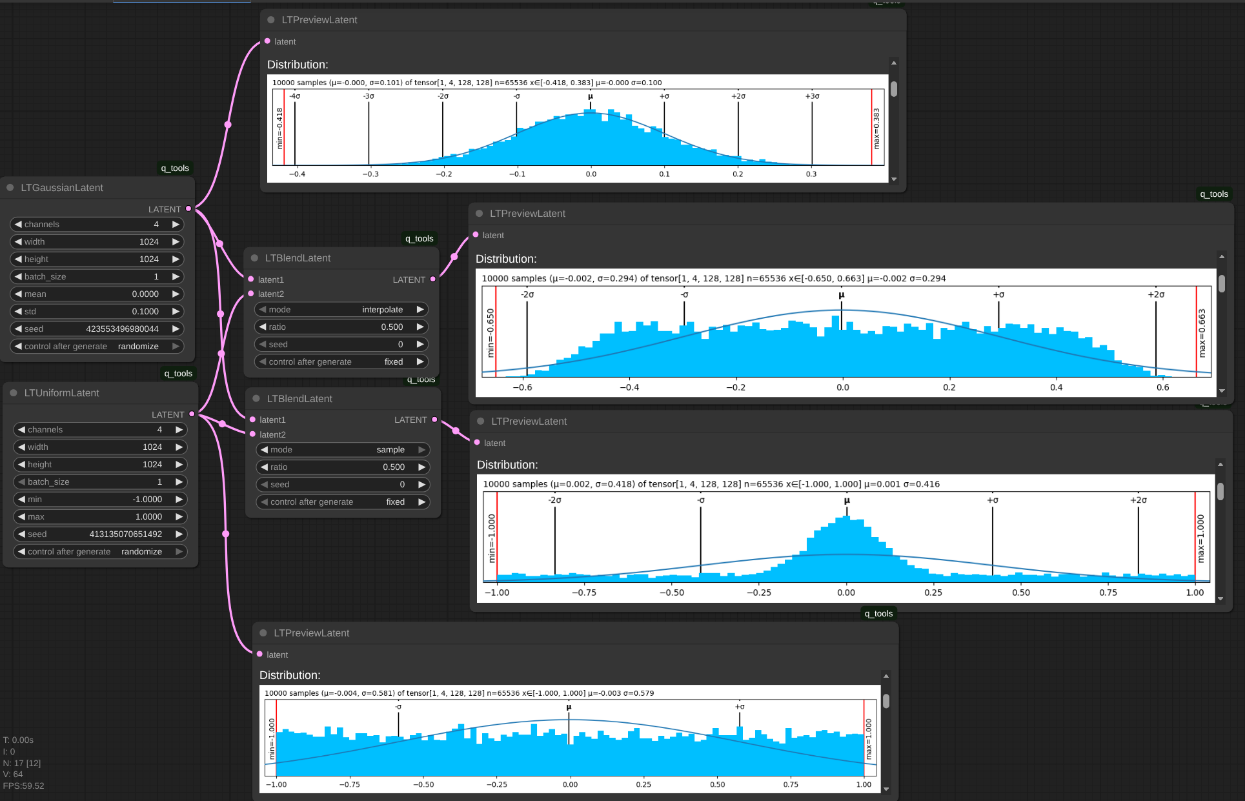Viewport: 1245px width, 801px height.
Task: Click LATENT output socket of interpolate blend node
Action: click(x=433, y=279)
